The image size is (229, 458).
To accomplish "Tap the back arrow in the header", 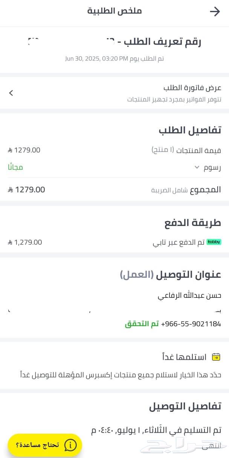I will [215, 12].
